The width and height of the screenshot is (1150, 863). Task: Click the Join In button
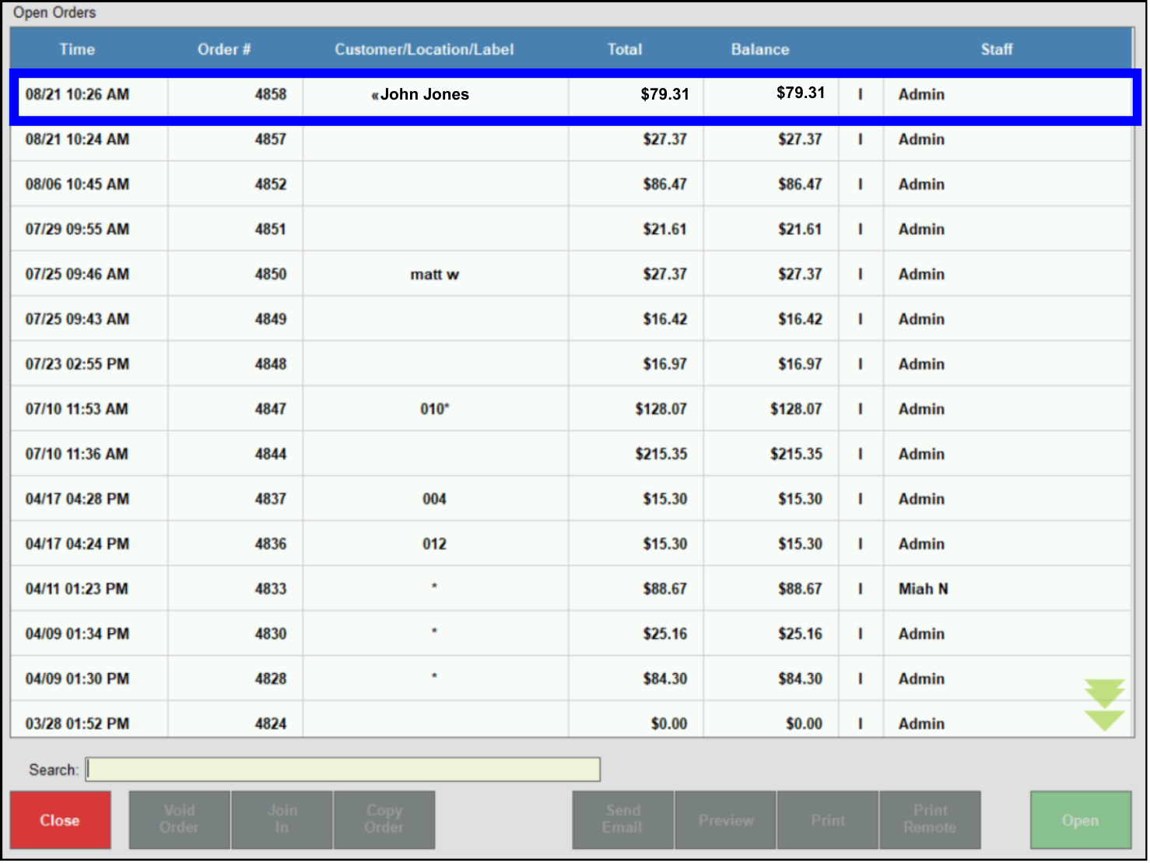282,820
